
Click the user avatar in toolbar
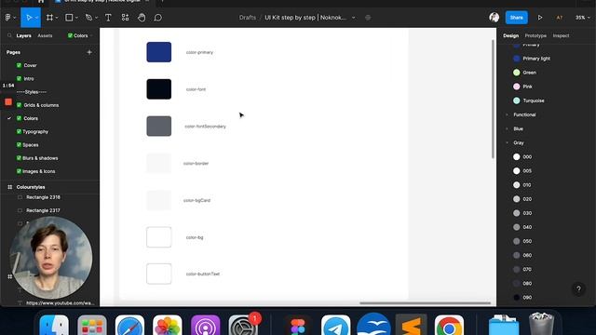pos(494,18)
